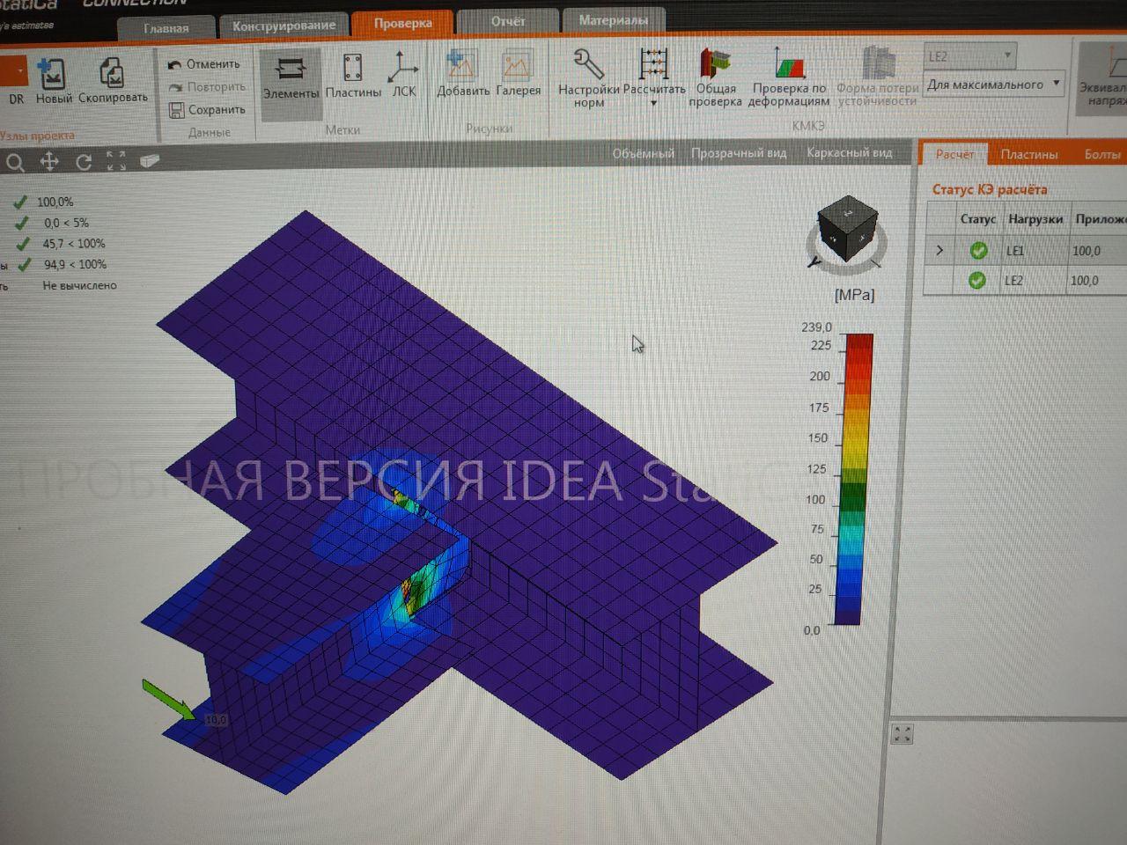Click the Нагрузки column header
1127x845 pixels.
coord(1035,219)
